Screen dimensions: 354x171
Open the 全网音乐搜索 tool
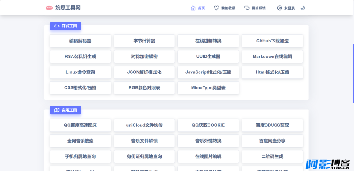point(81,141)
